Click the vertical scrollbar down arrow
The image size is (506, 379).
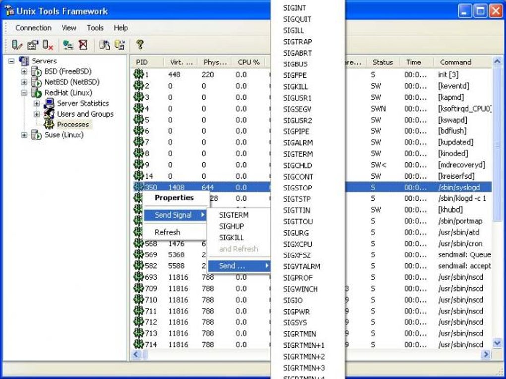(497, 343)
